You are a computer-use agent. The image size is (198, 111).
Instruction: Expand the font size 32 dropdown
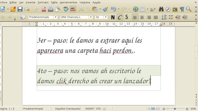click(x=106, y=17)
